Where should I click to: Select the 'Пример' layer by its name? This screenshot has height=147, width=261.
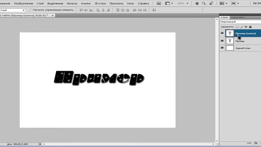click(240, 41)
